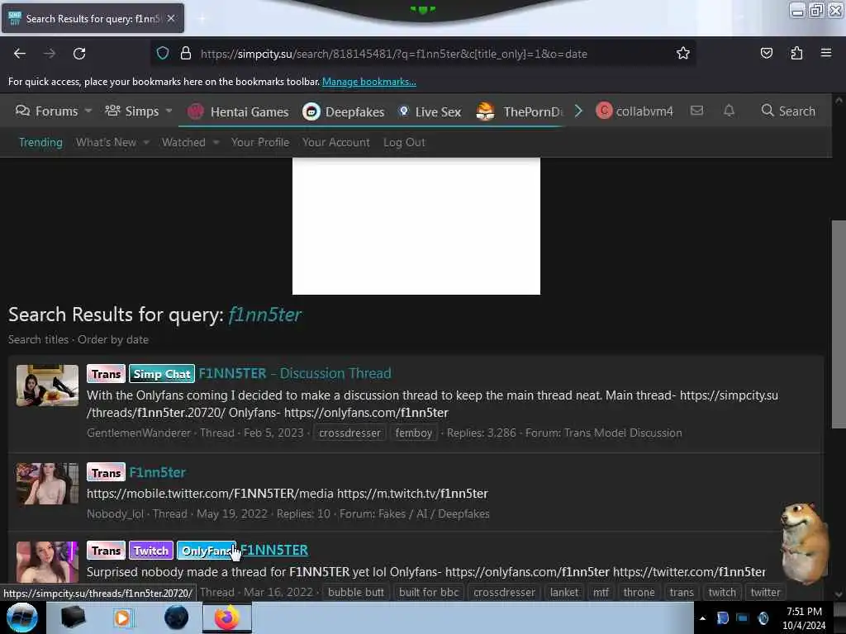This screenshot has width=846, height=634.
Task: Click the Hentai Games nav icon
Action: [195, 111]
